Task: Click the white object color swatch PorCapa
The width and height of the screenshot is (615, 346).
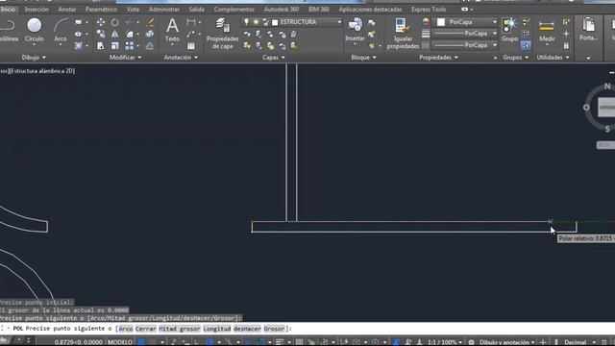Action: point(441,22)
